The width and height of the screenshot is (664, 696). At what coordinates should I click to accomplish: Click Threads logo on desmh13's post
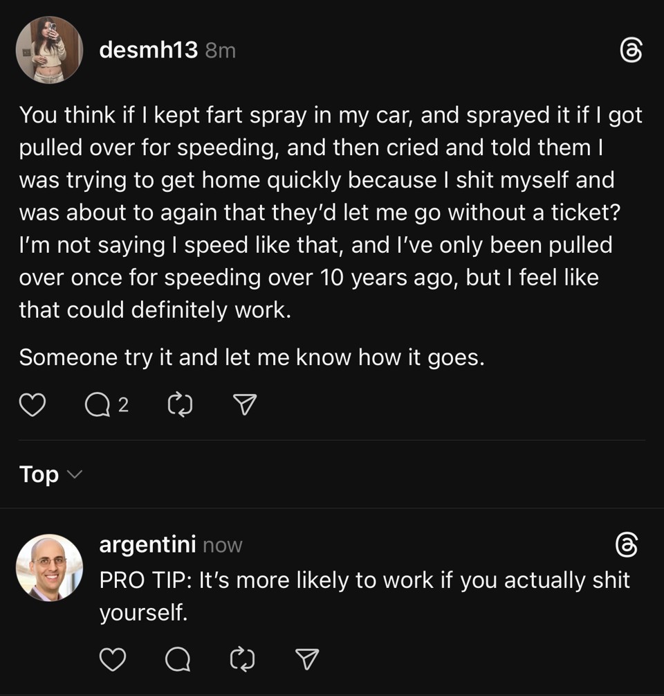[630, 50]
